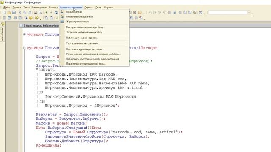Collapse the second Функция Получи block
This screenshot has width=271, height=152.
25,48
